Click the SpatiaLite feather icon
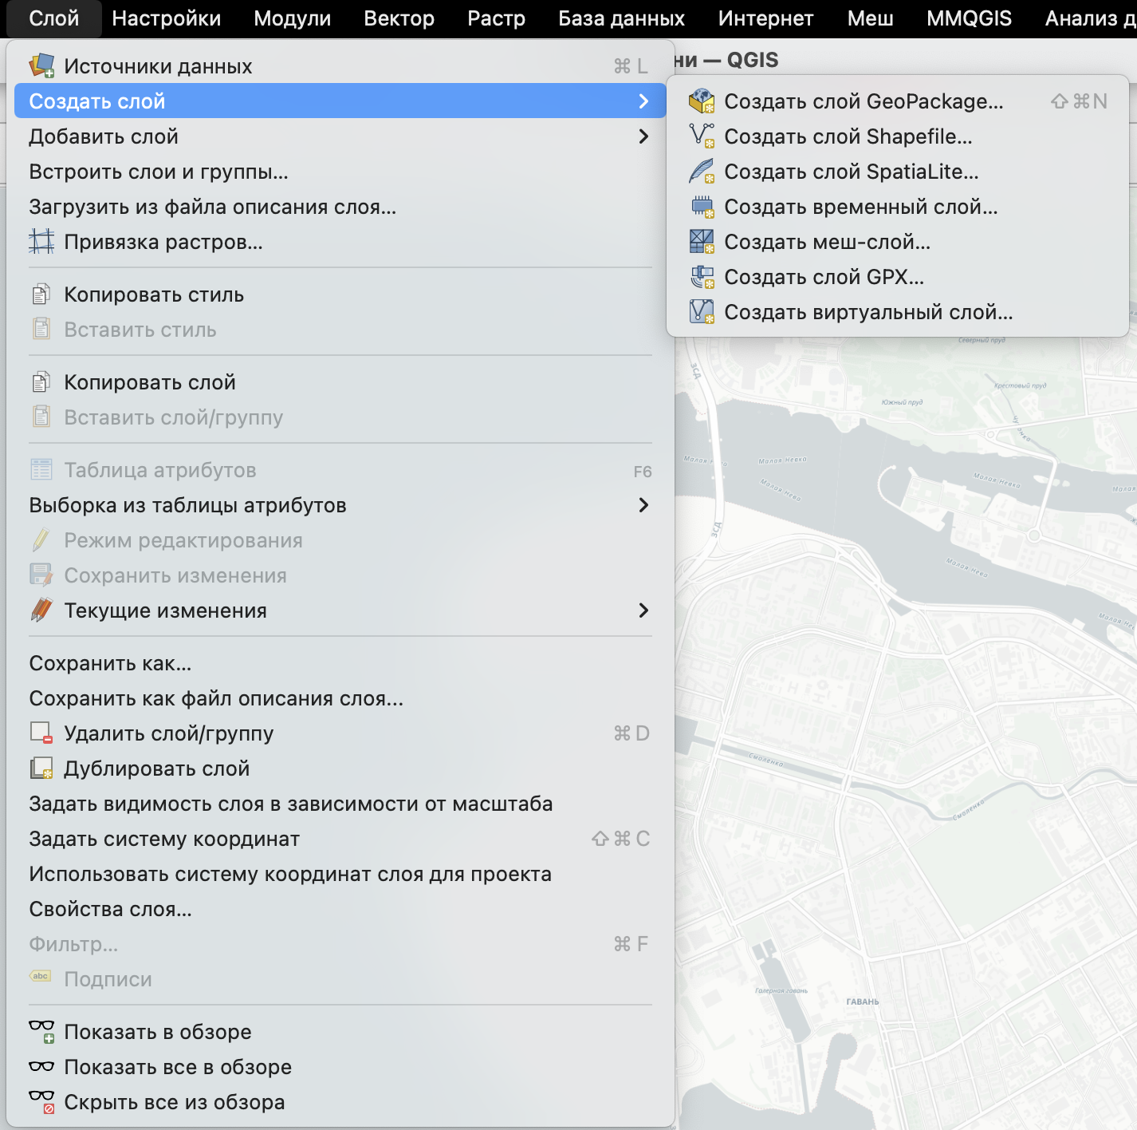 pyautogui.click(x=702, y=172)
